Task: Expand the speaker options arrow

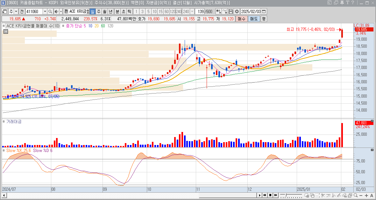Action: click(61, 11)
